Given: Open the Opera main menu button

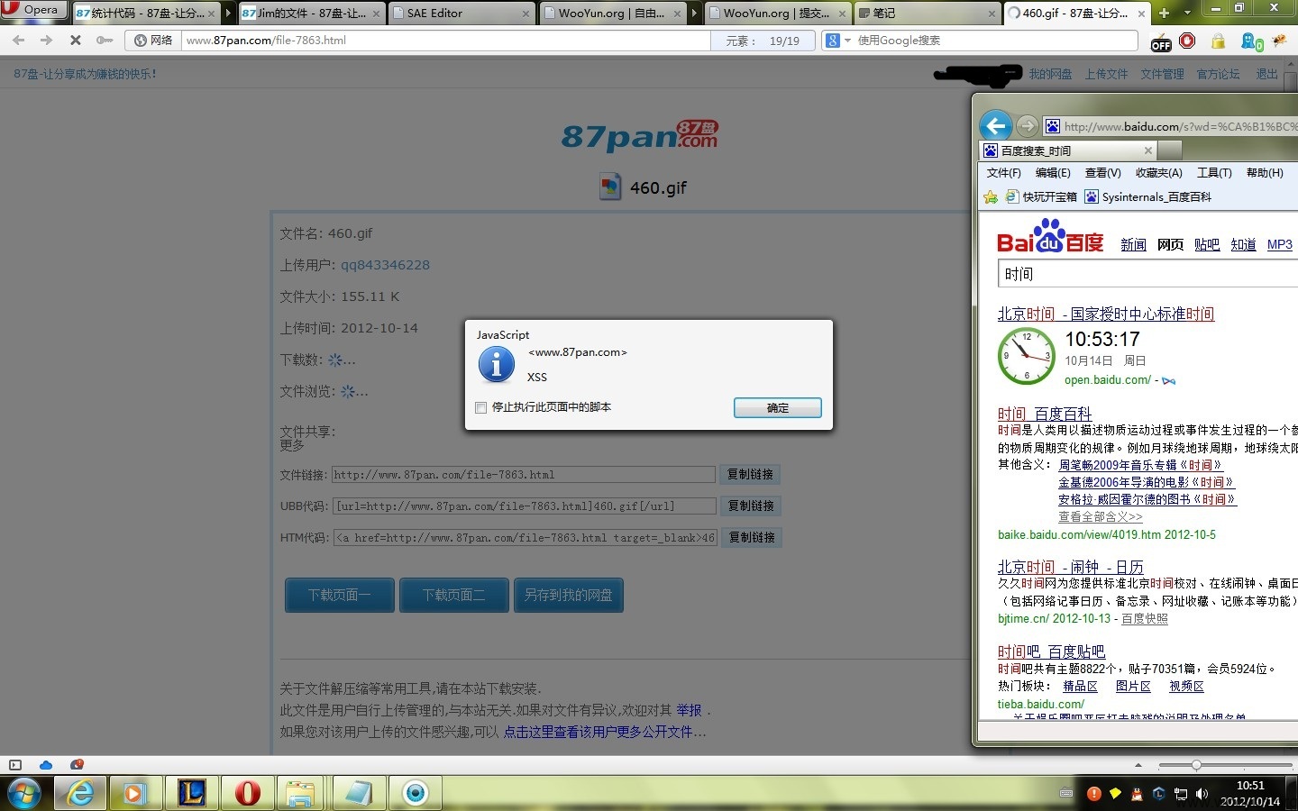Looking at the screenshot, I should (x=33, y=9).
